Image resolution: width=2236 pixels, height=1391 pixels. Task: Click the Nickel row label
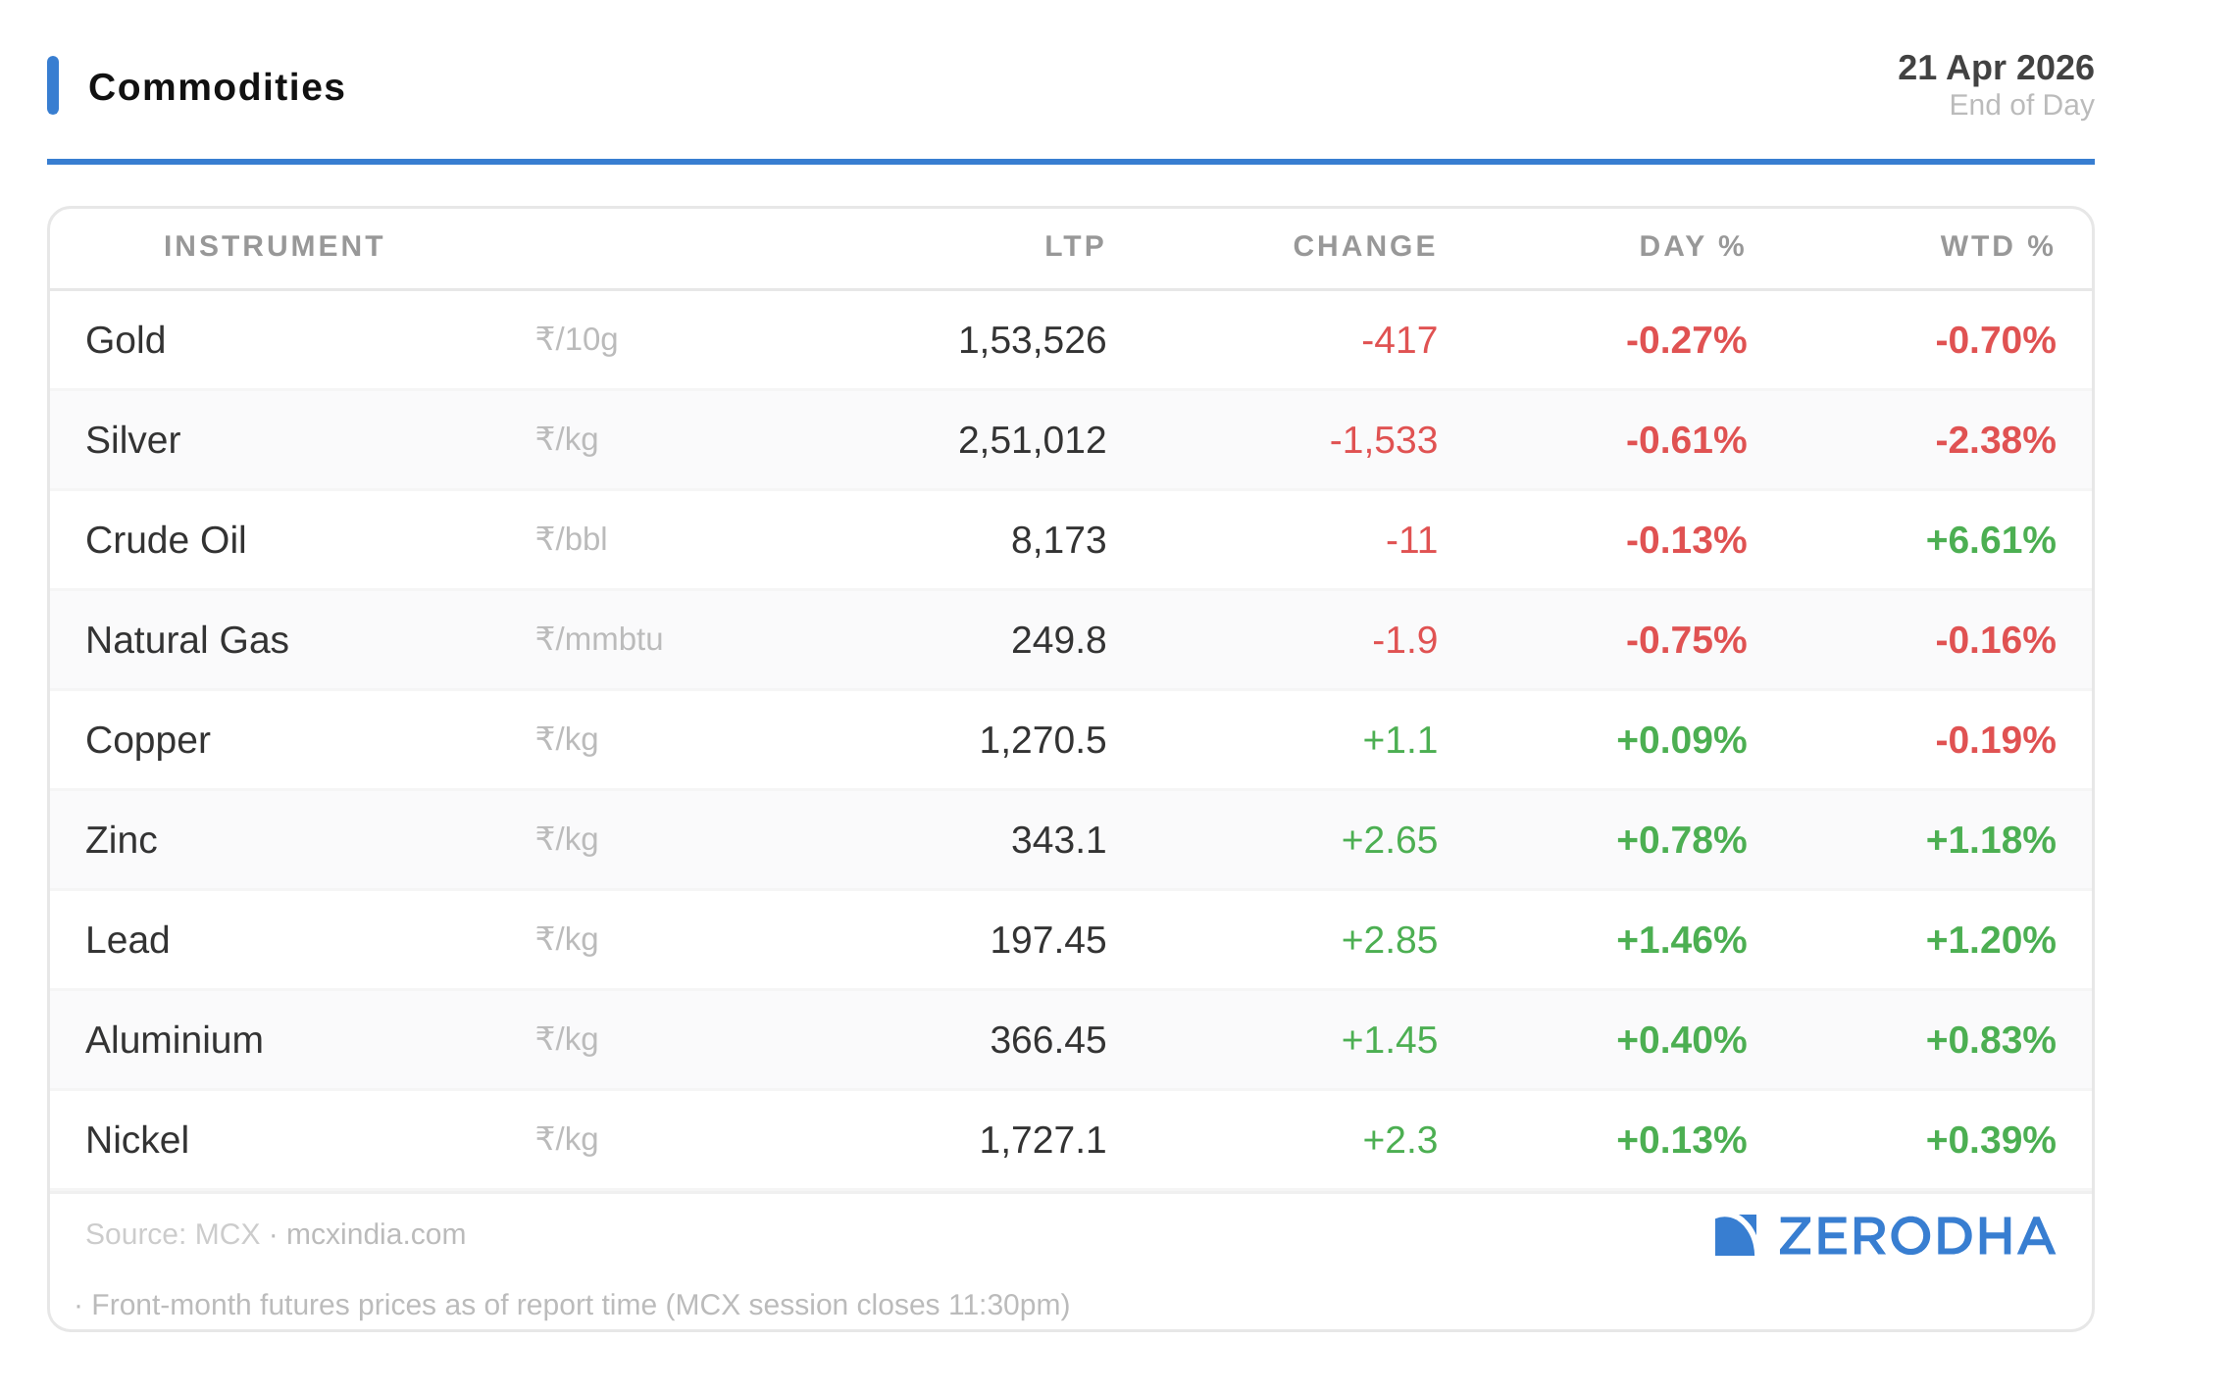point(136,1140)
